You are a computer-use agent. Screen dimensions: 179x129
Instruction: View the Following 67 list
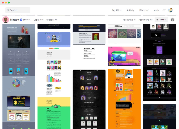(x=129, y=20)
